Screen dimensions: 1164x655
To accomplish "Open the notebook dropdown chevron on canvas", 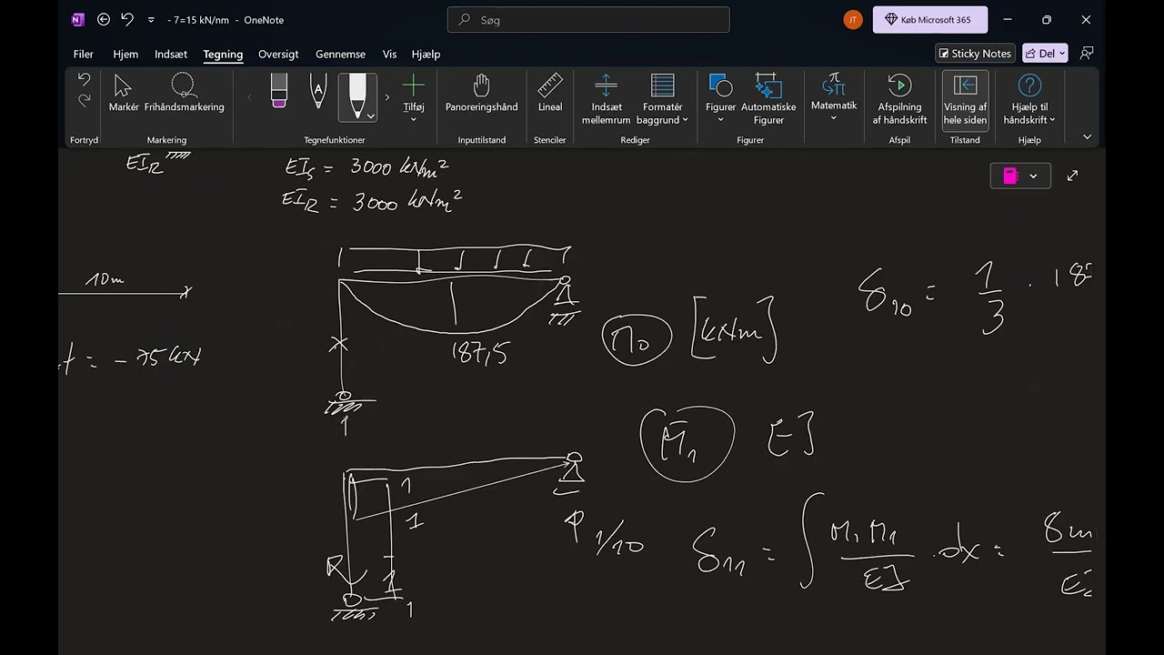I will [1033, 176].
